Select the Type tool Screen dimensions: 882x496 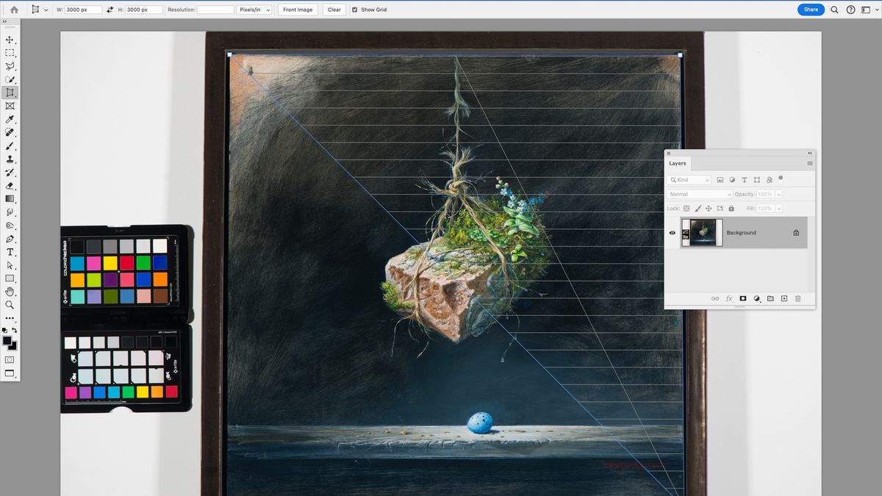pyautogui.click(x=10, y=252)
